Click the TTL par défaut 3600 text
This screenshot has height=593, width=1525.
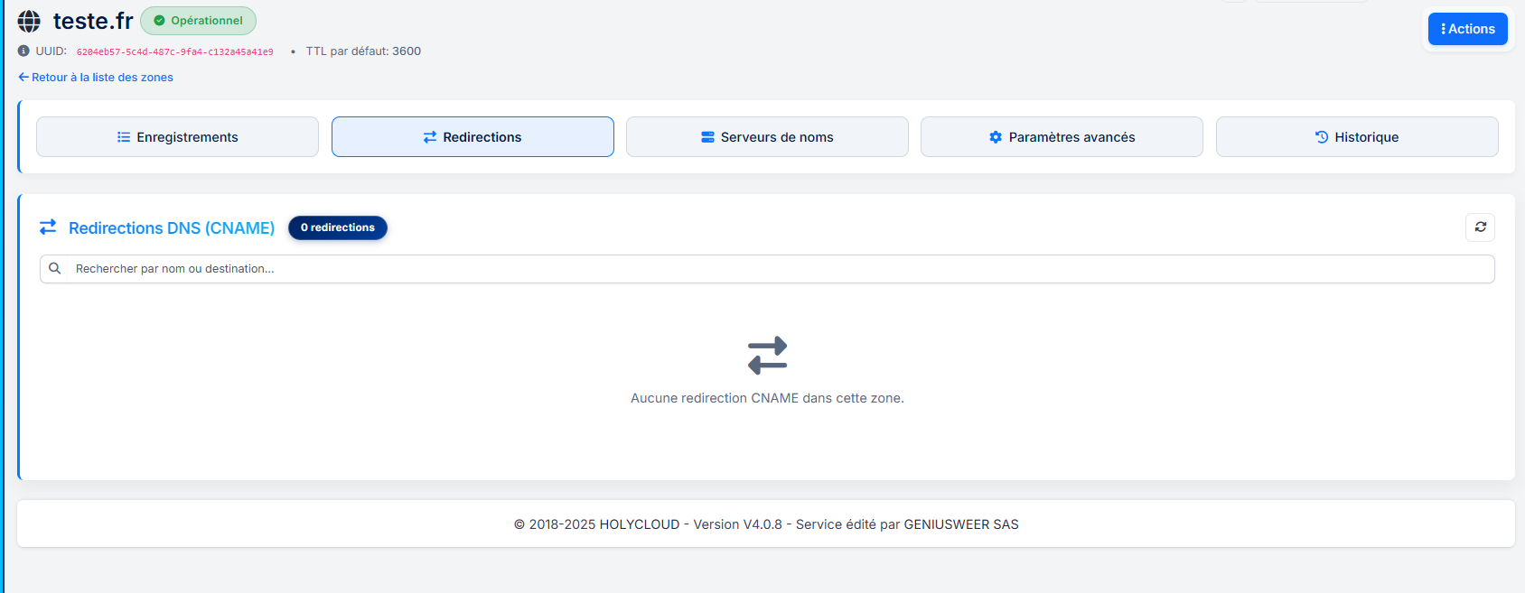(x=363, y=51)
